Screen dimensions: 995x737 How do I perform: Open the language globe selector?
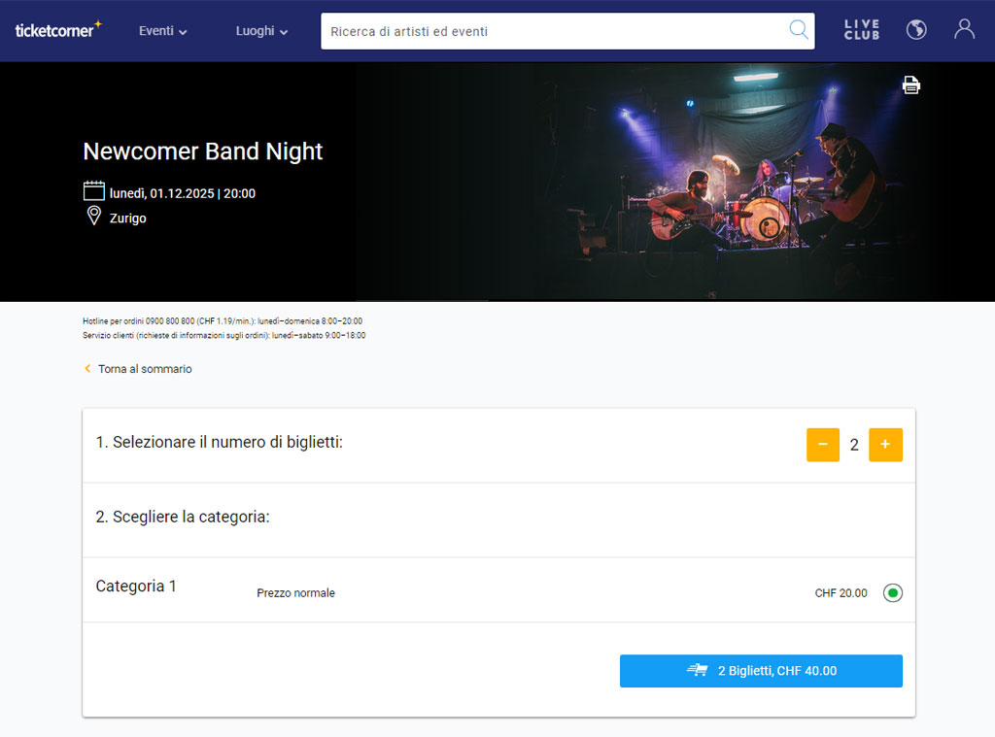pyautogui.click(x=915, y=30)
